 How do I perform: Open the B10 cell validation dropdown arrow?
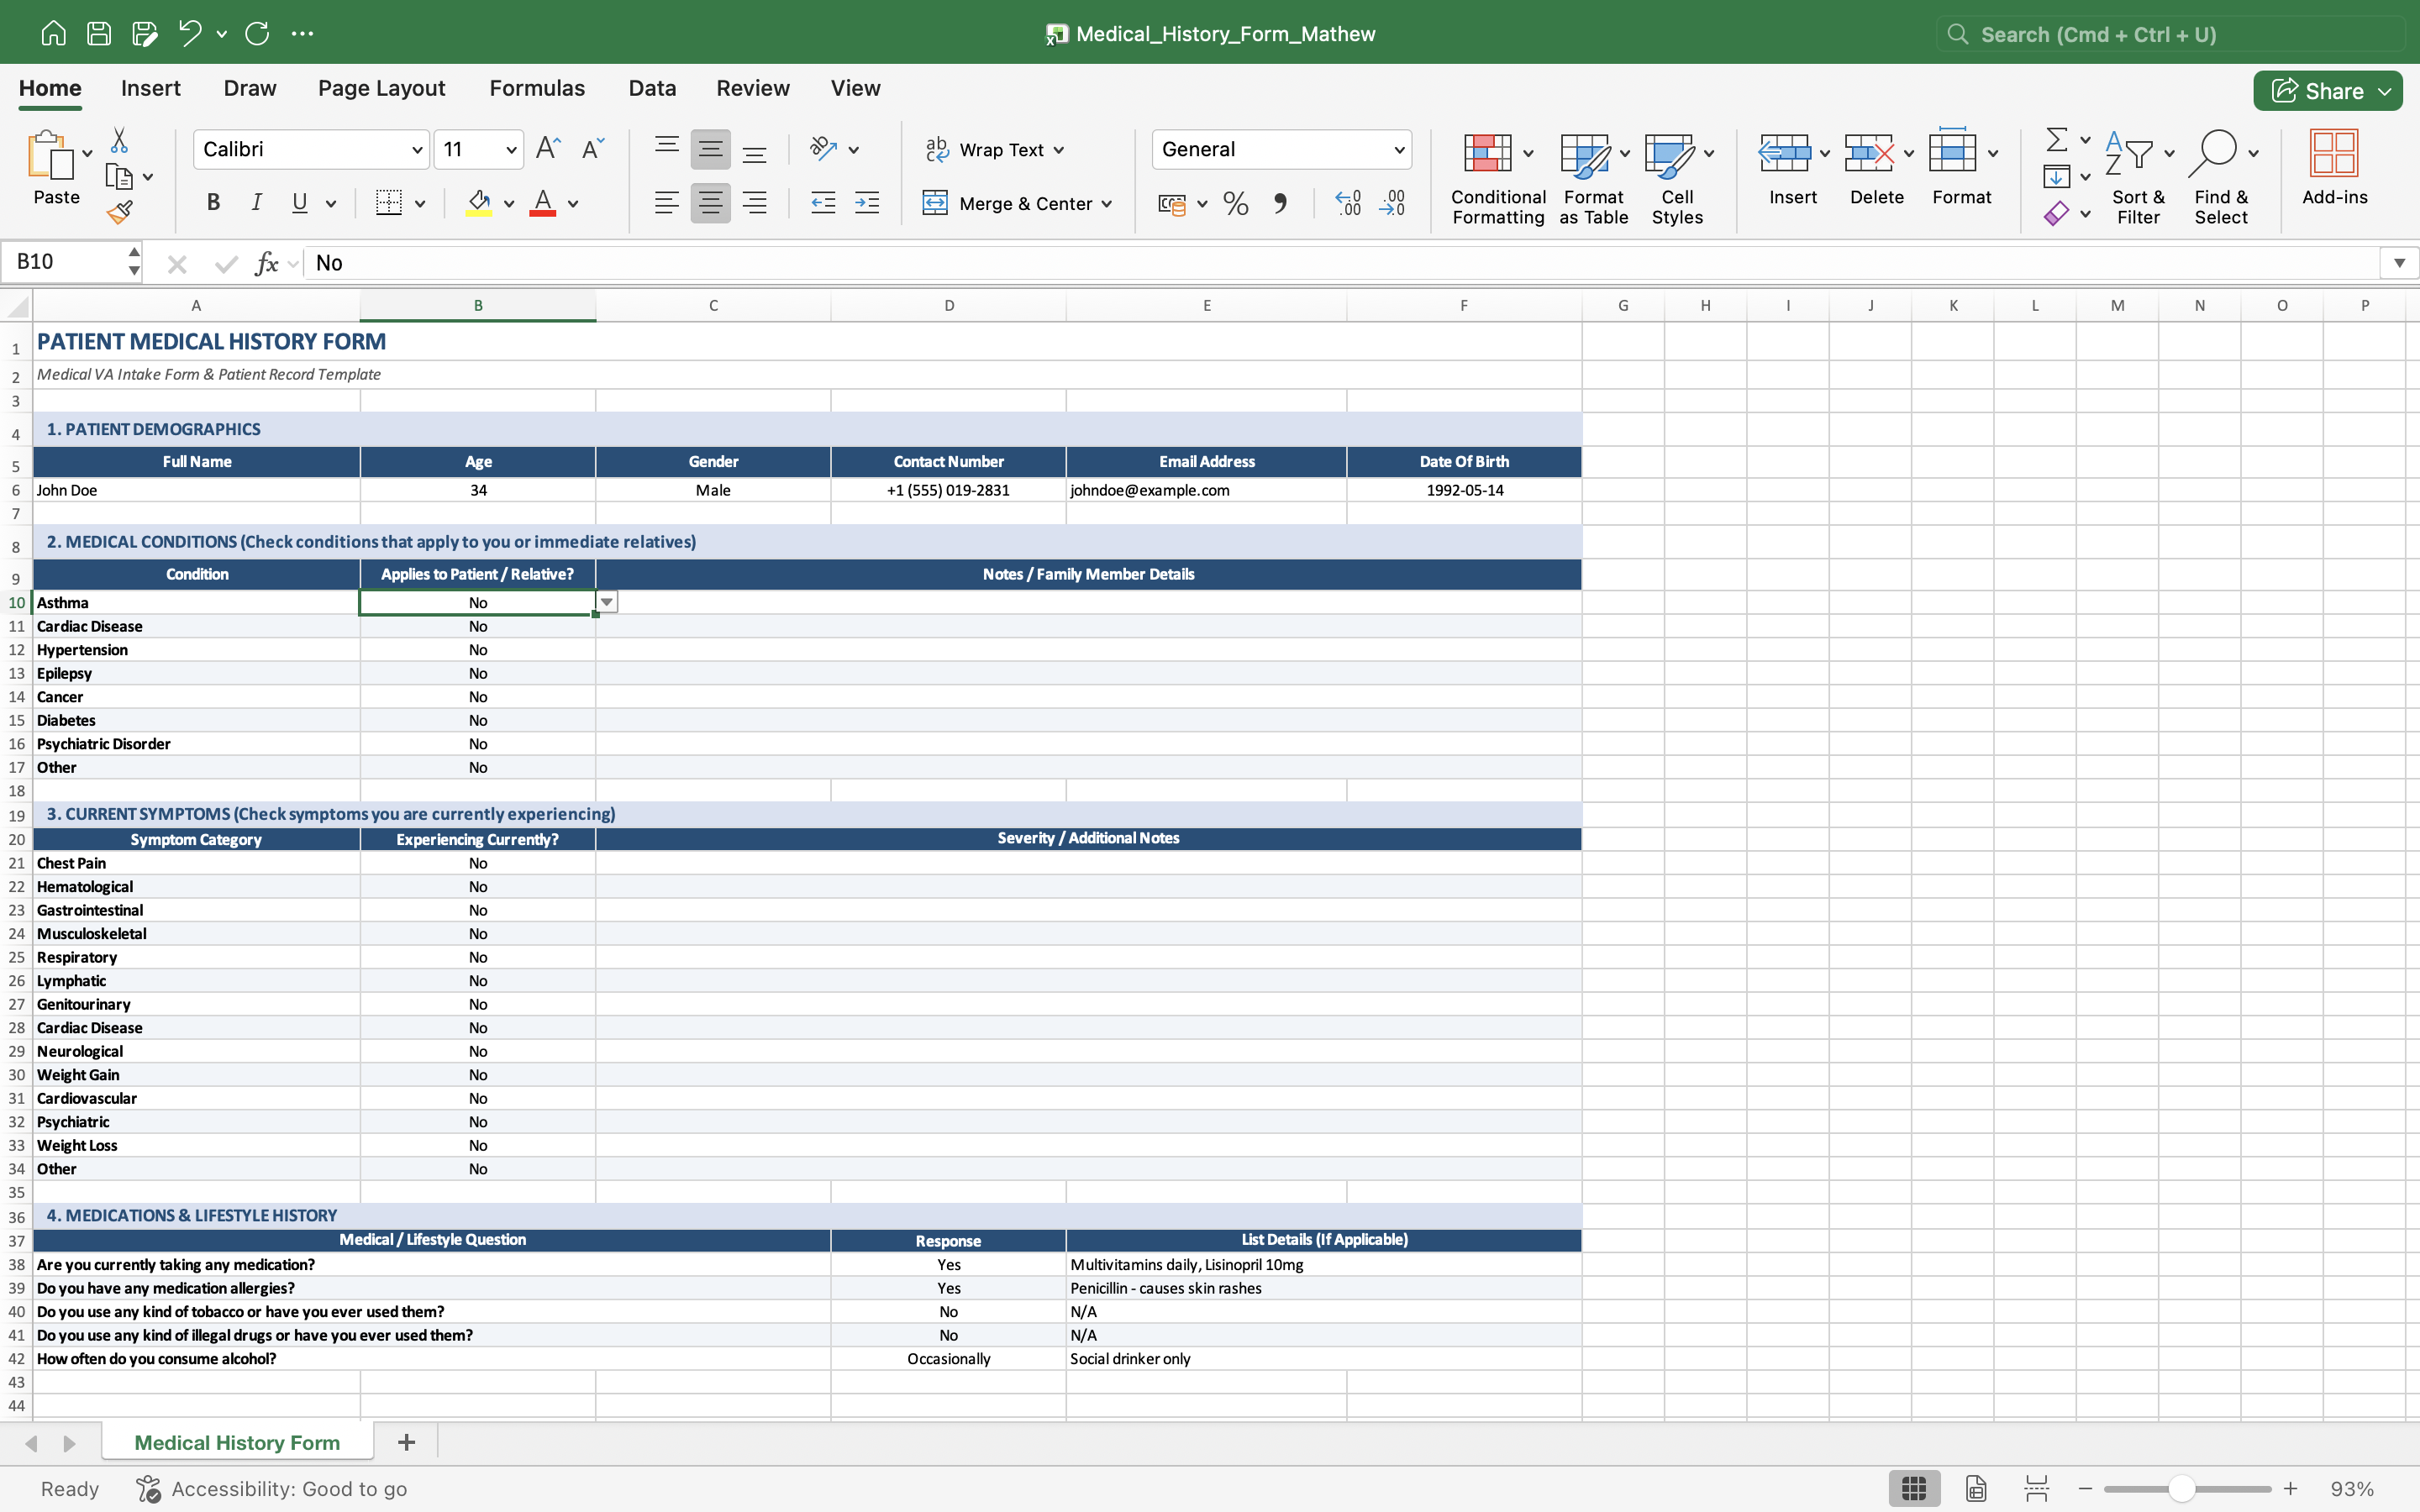coord(606,602)
